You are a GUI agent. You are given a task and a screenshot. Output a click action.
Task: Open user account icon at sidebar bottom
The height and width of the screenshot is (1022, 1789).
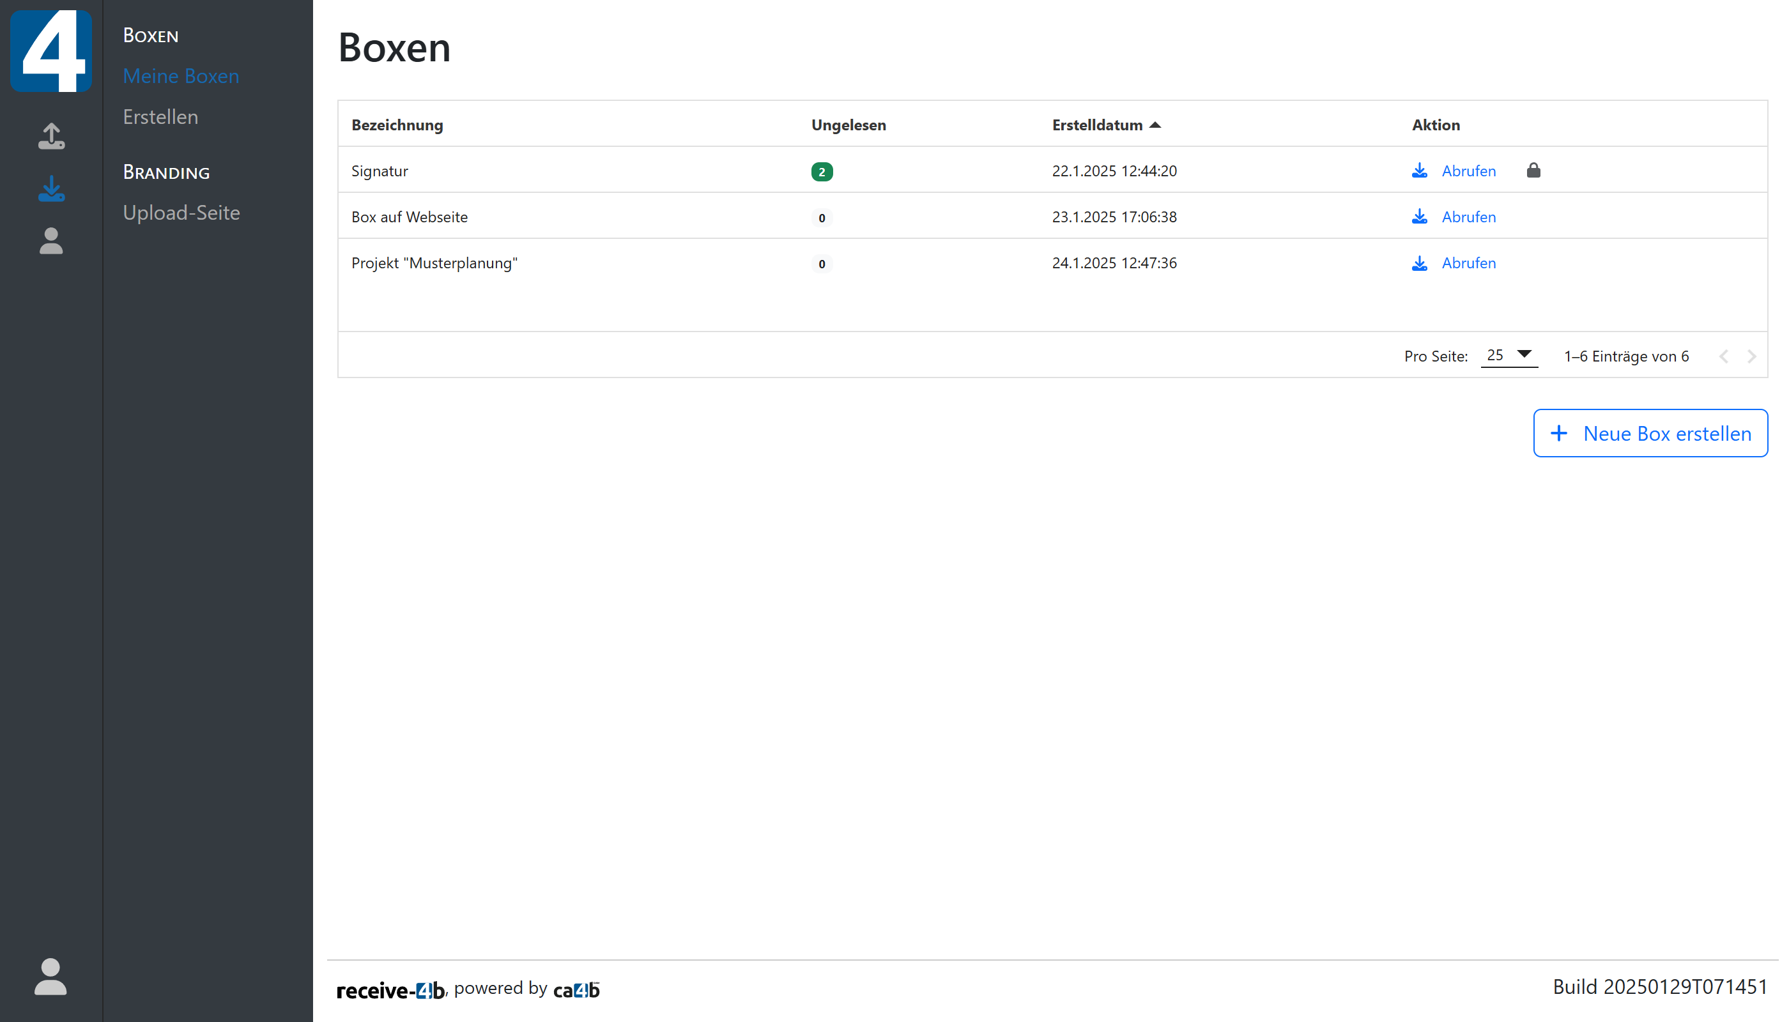[x=50, y=977]
